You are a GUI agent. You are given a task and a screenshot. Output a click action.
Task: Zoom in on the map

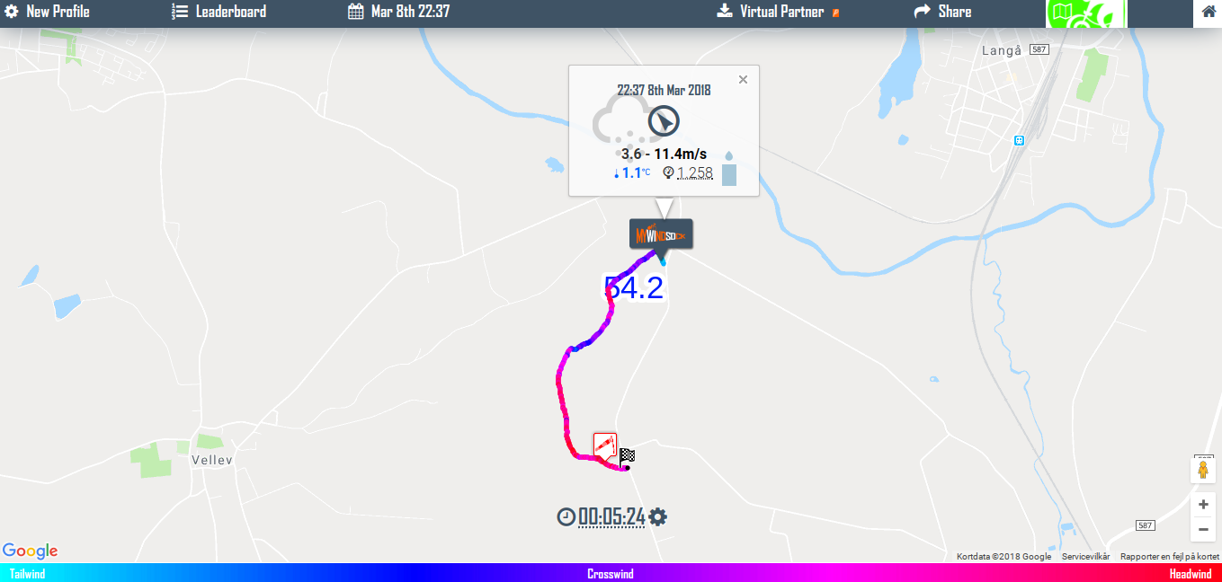pos(1203,505)
